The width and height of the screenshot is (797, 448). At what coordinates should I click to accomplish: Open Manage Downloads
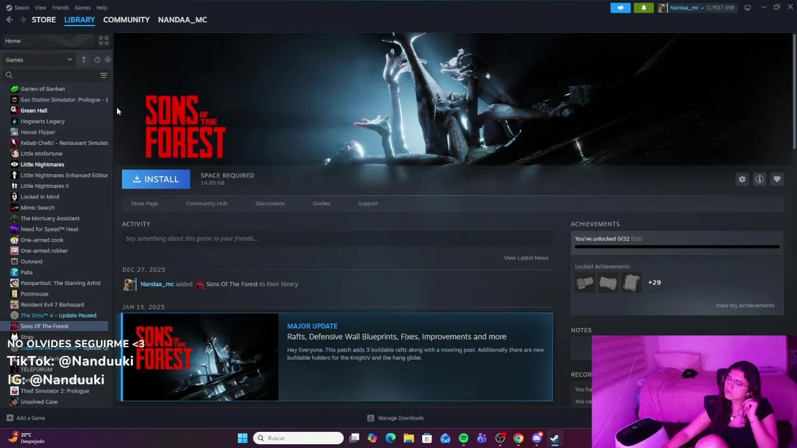click(x=395, y=418)
